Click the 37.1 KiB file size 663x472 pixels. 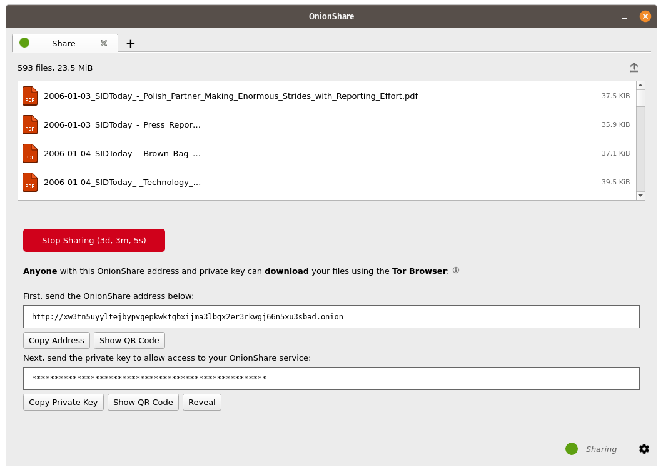click(615, 153)
